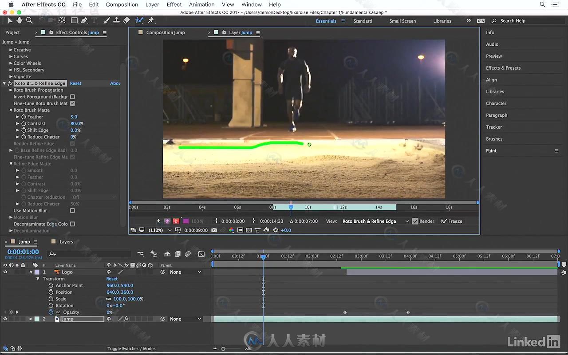This screenshot has width=568, height=355.
Task: Open Composition Mini-Flowchart in timeline
Action: [x=141, y=254]
